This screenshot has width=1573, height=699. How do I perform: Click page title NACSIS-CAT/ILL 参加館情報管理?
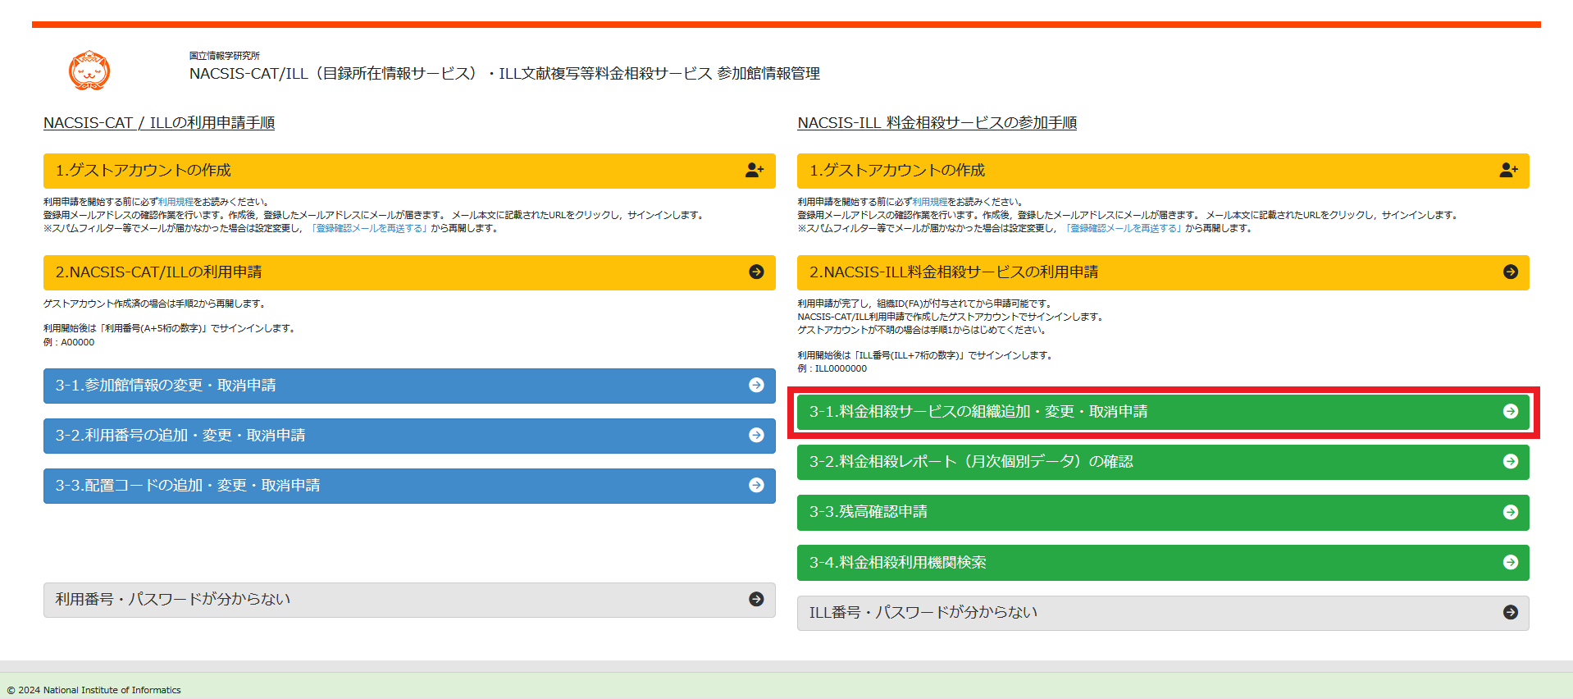pyautogui.click(x=504, y=74)
